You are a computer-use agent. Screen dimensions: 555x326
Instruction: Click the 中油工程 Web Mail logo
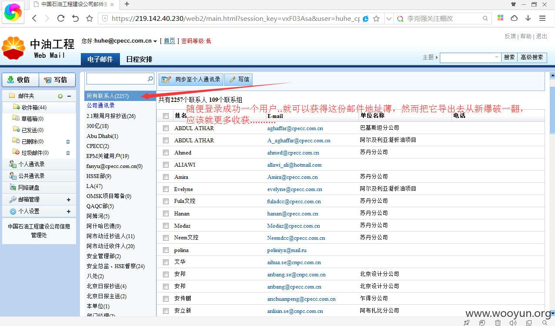click(x=38, y=48)
